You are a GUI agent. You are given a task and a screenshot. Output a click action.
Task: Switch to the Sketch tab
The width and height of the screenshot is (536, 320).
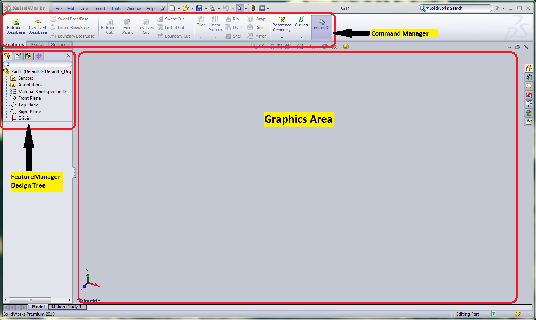click(x=37, y=44)
